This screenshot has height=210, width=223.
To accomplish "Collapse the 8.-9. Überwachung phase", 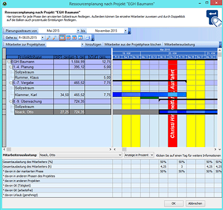I will tap(11, 101).
